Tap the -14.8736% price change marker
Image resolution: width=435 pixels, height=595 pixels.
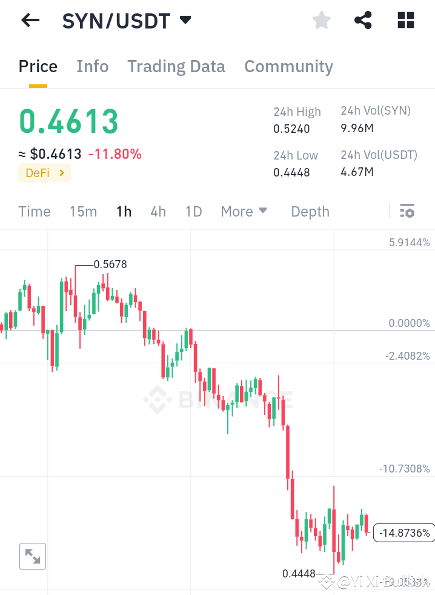click(404, 533)
